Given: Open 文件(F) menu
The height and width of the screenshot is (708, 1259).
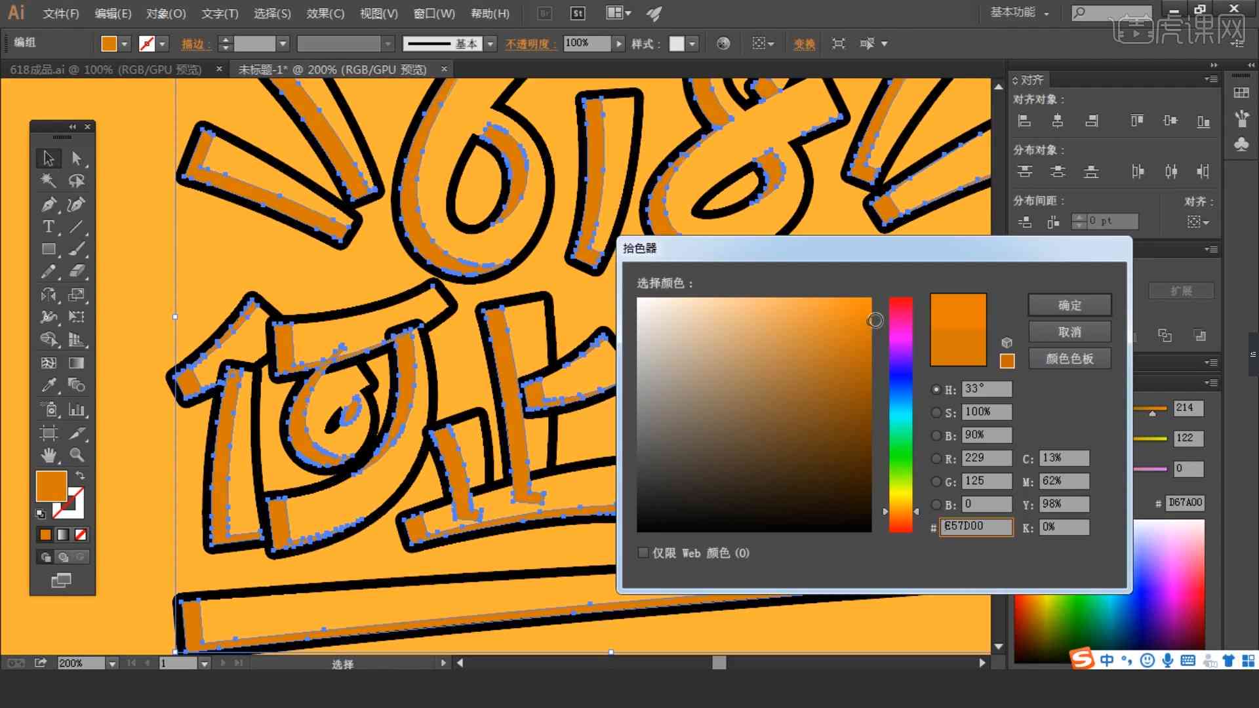Looking at the screenshot, I should coord(60,13).
